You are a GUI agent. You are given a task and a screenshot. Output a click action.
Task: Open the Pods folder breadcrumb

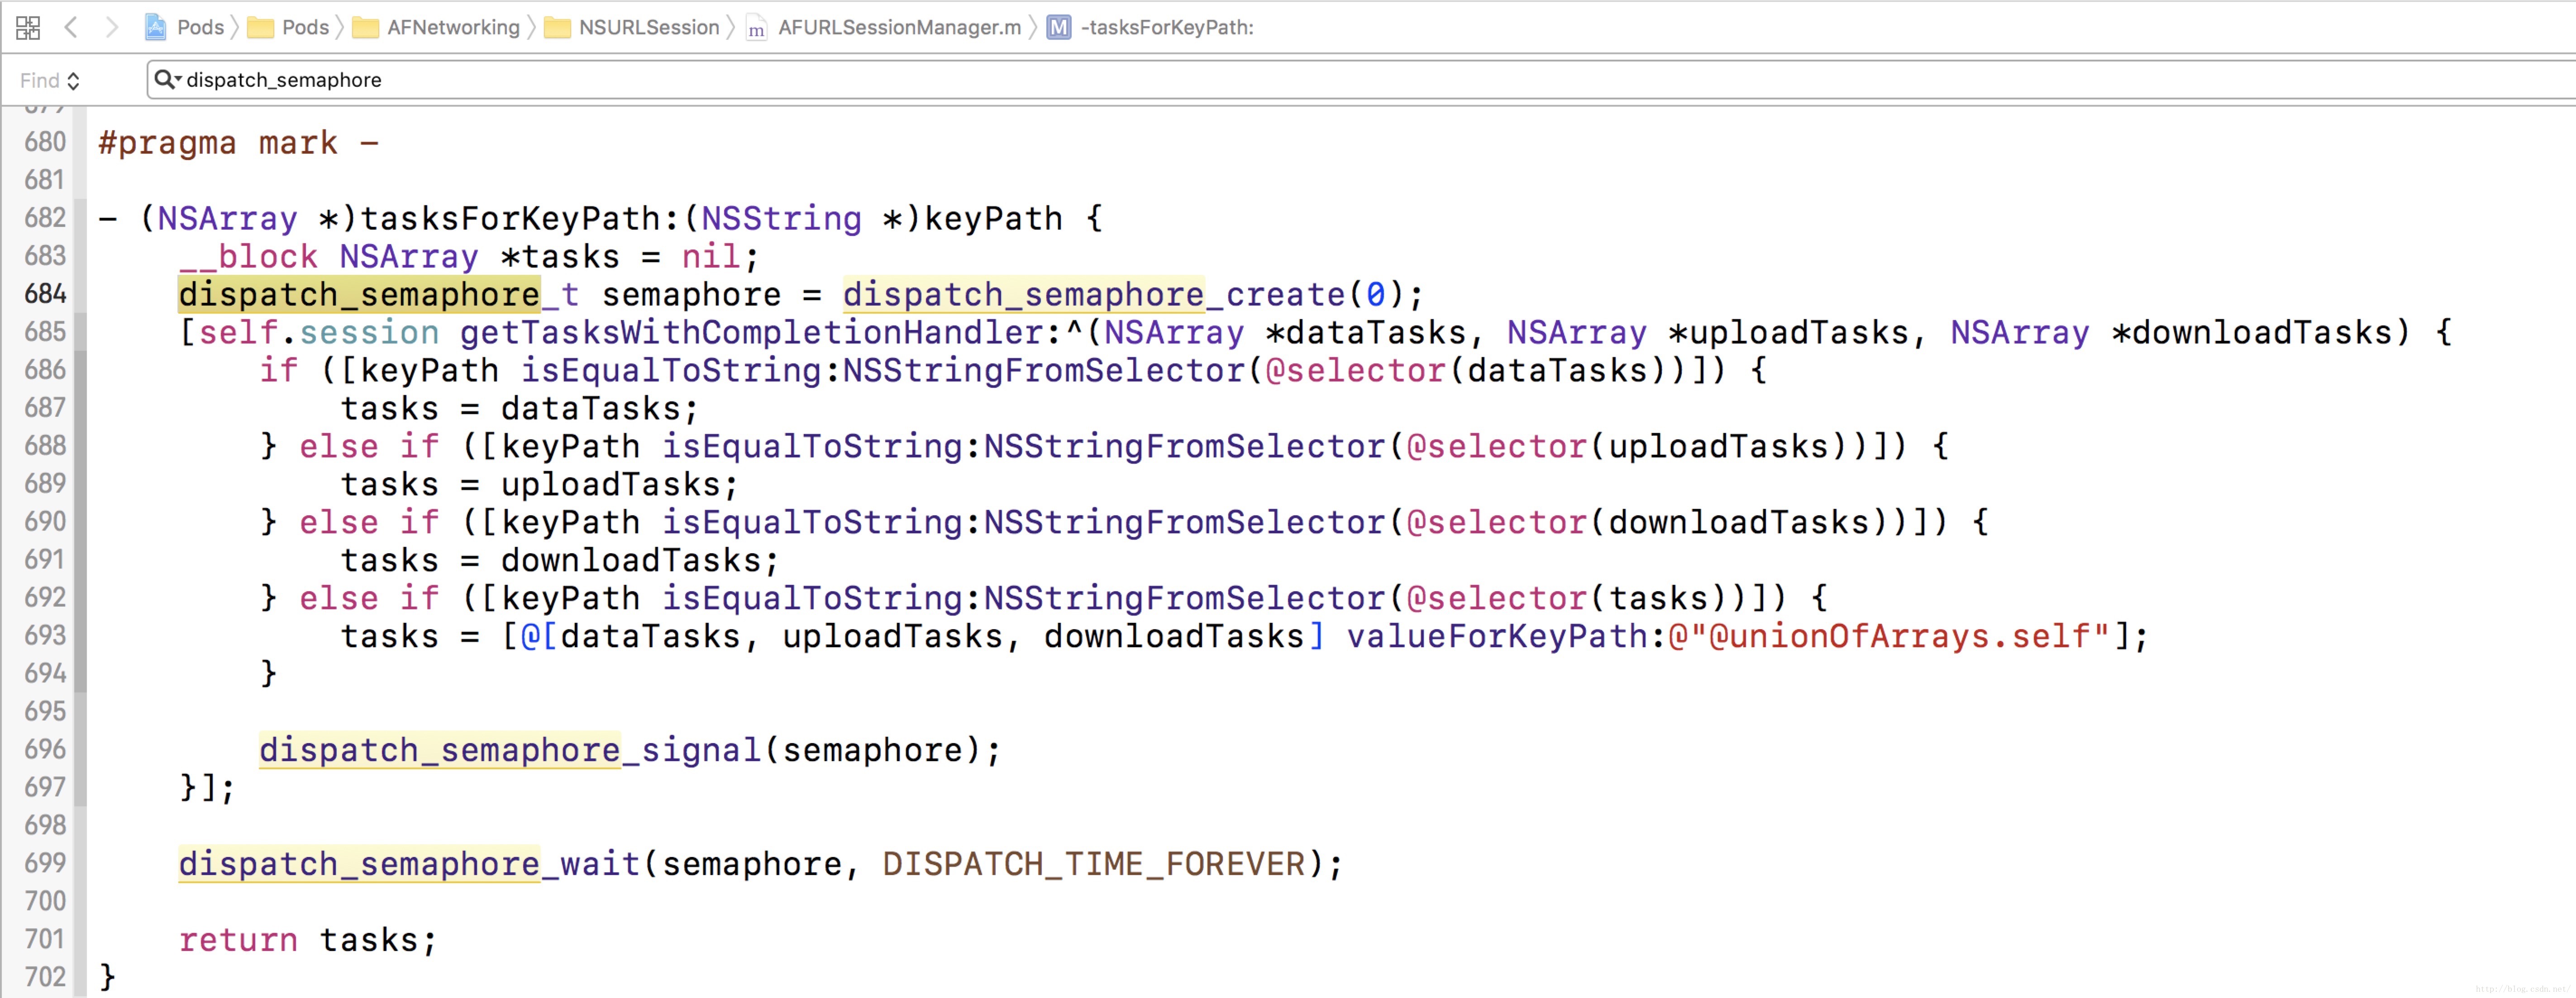tap(305, 27)
